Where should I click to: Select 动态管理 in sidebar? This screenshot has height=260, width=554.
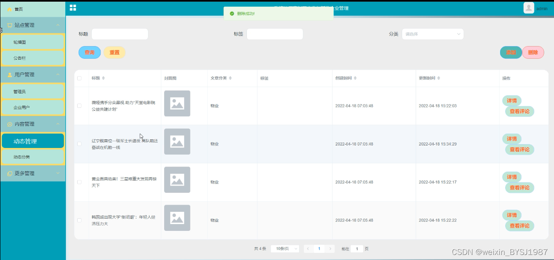pos(33,141)
